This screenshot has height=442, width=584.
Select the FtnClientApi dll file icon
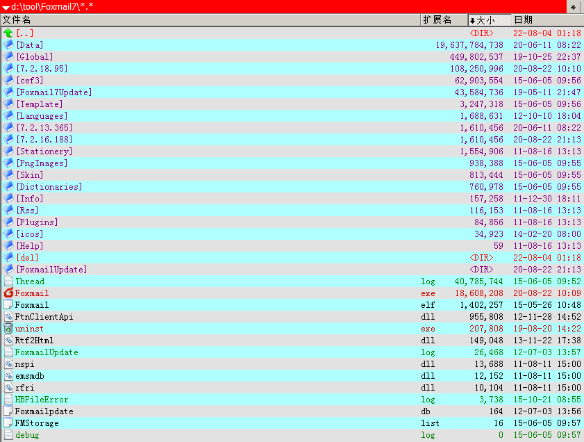tap(8, 317)
